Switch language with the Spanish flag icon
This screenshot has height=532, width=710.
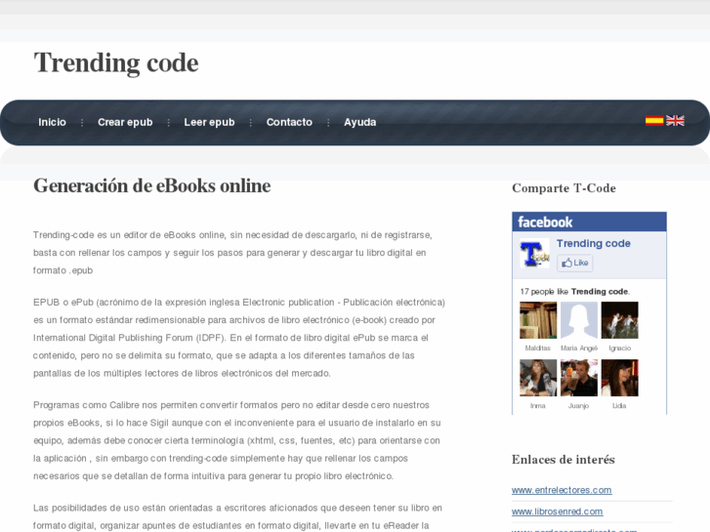click(x=654, y=121)
